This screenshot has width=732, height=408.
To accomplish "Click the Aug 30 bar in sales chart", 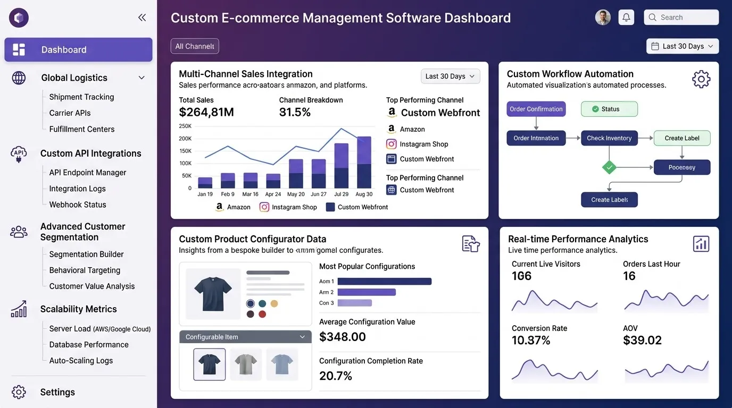I will pos(364,163).
